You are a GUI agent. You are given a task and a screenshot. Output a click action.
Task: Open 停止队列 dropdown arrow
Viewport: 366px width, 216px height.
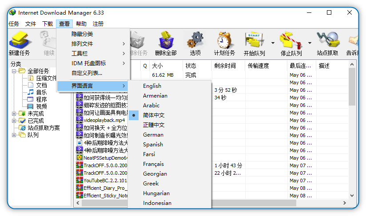tap(310, 43)
